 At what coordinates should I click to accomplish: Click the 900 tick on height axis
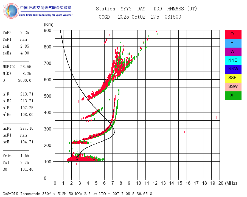coord(47,30)
